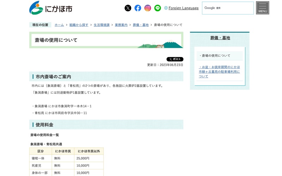Click the 身体の一部 row label
This screenshot has width=282, height=176.
click(41, 173)
